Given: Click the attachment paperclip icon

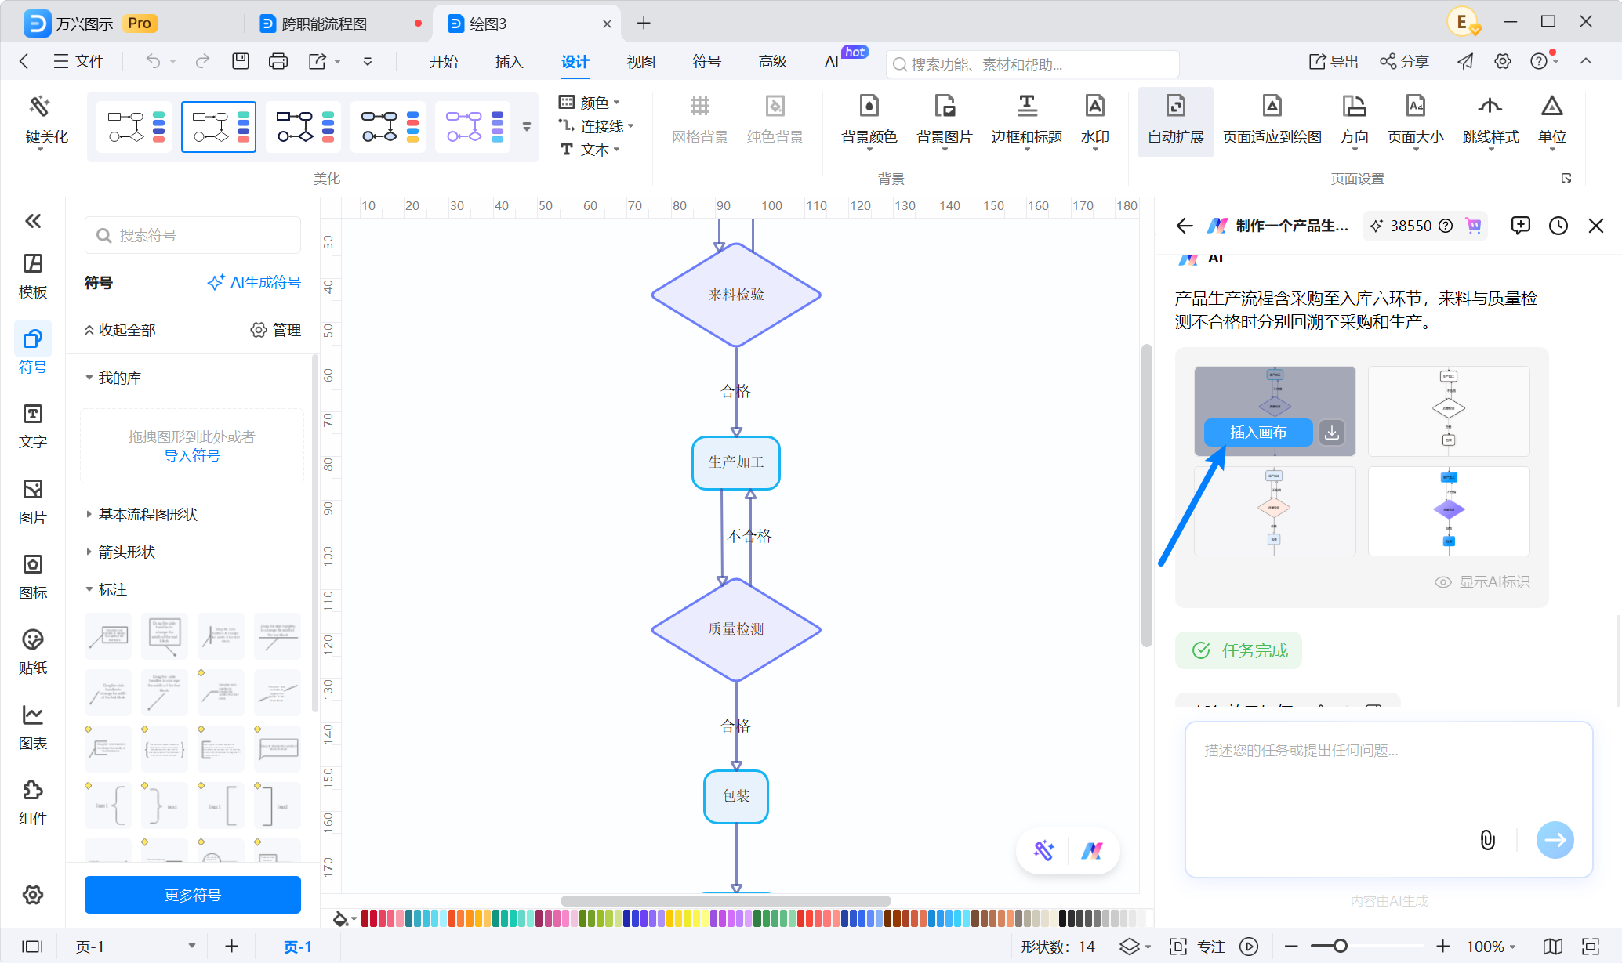Looking at the screenshot, I should click(x=1487, y=840).
